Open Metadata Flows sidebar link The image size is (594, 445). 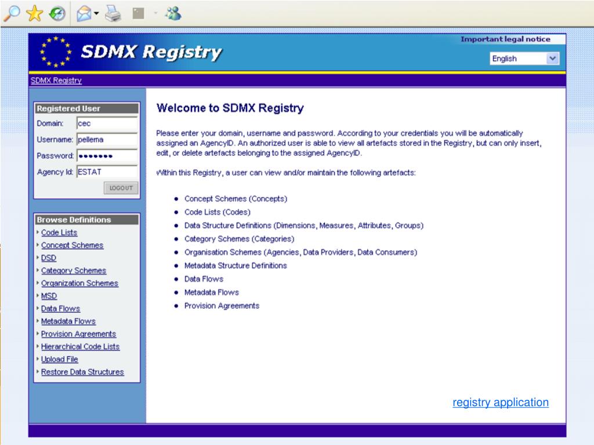tap(68, 321)
